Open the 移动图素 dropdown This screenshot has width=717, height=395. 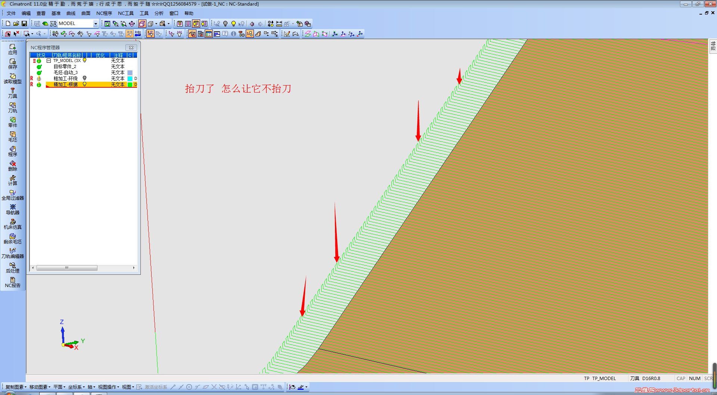[x=40, y=387]
